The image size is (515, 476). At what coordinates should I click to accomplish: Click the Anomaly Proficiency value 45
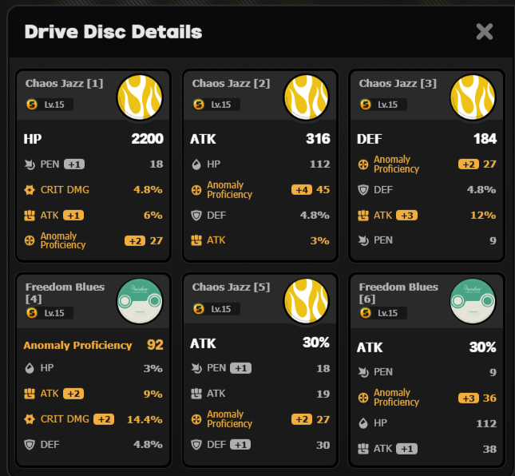pos(323,190)
